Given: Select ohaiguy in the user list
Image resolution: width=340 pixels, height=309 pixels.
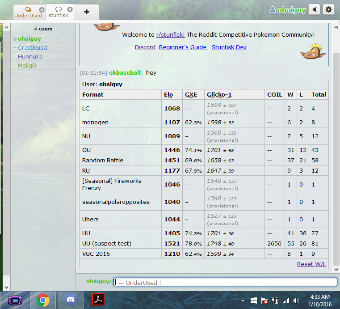Looking at the screenshot, I should [43, 38].
